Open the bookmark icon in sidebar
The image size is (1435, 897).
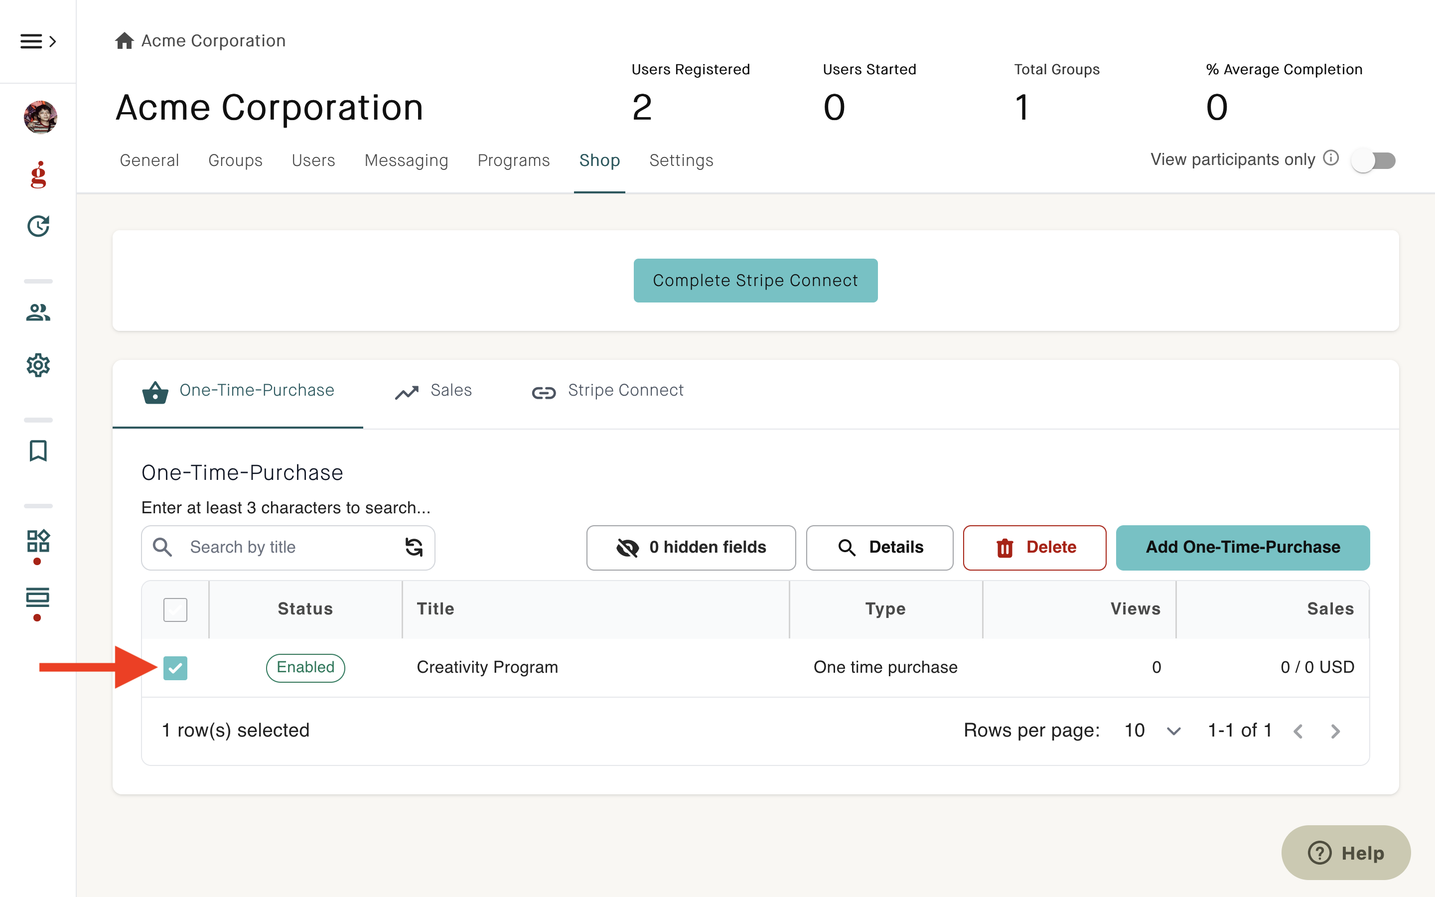38,451
